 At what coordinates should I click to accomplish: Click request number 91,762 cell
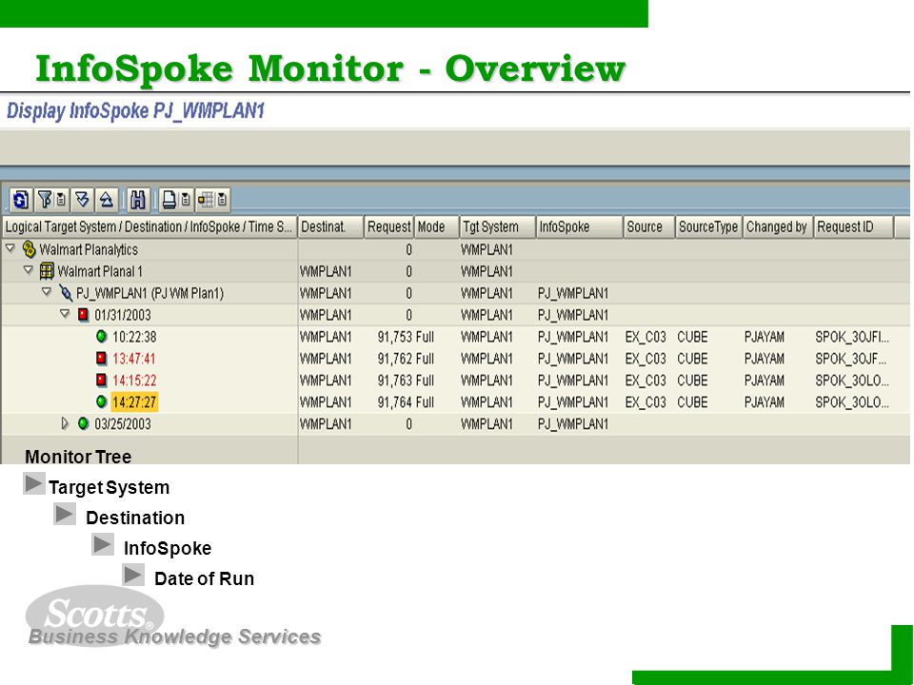(x=394, y=359)
